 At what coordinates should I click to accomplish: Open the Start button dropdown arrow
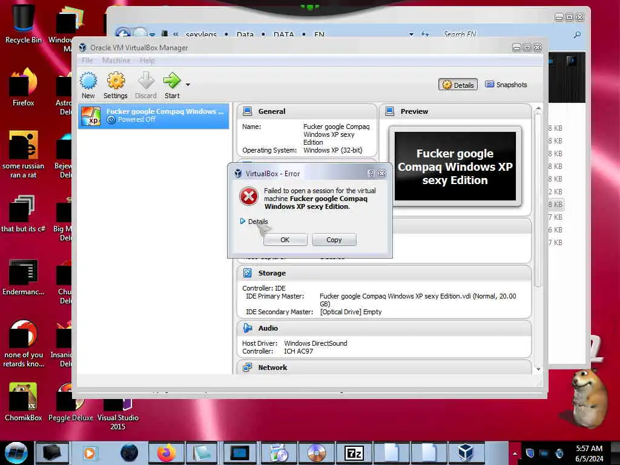point(188,85)
